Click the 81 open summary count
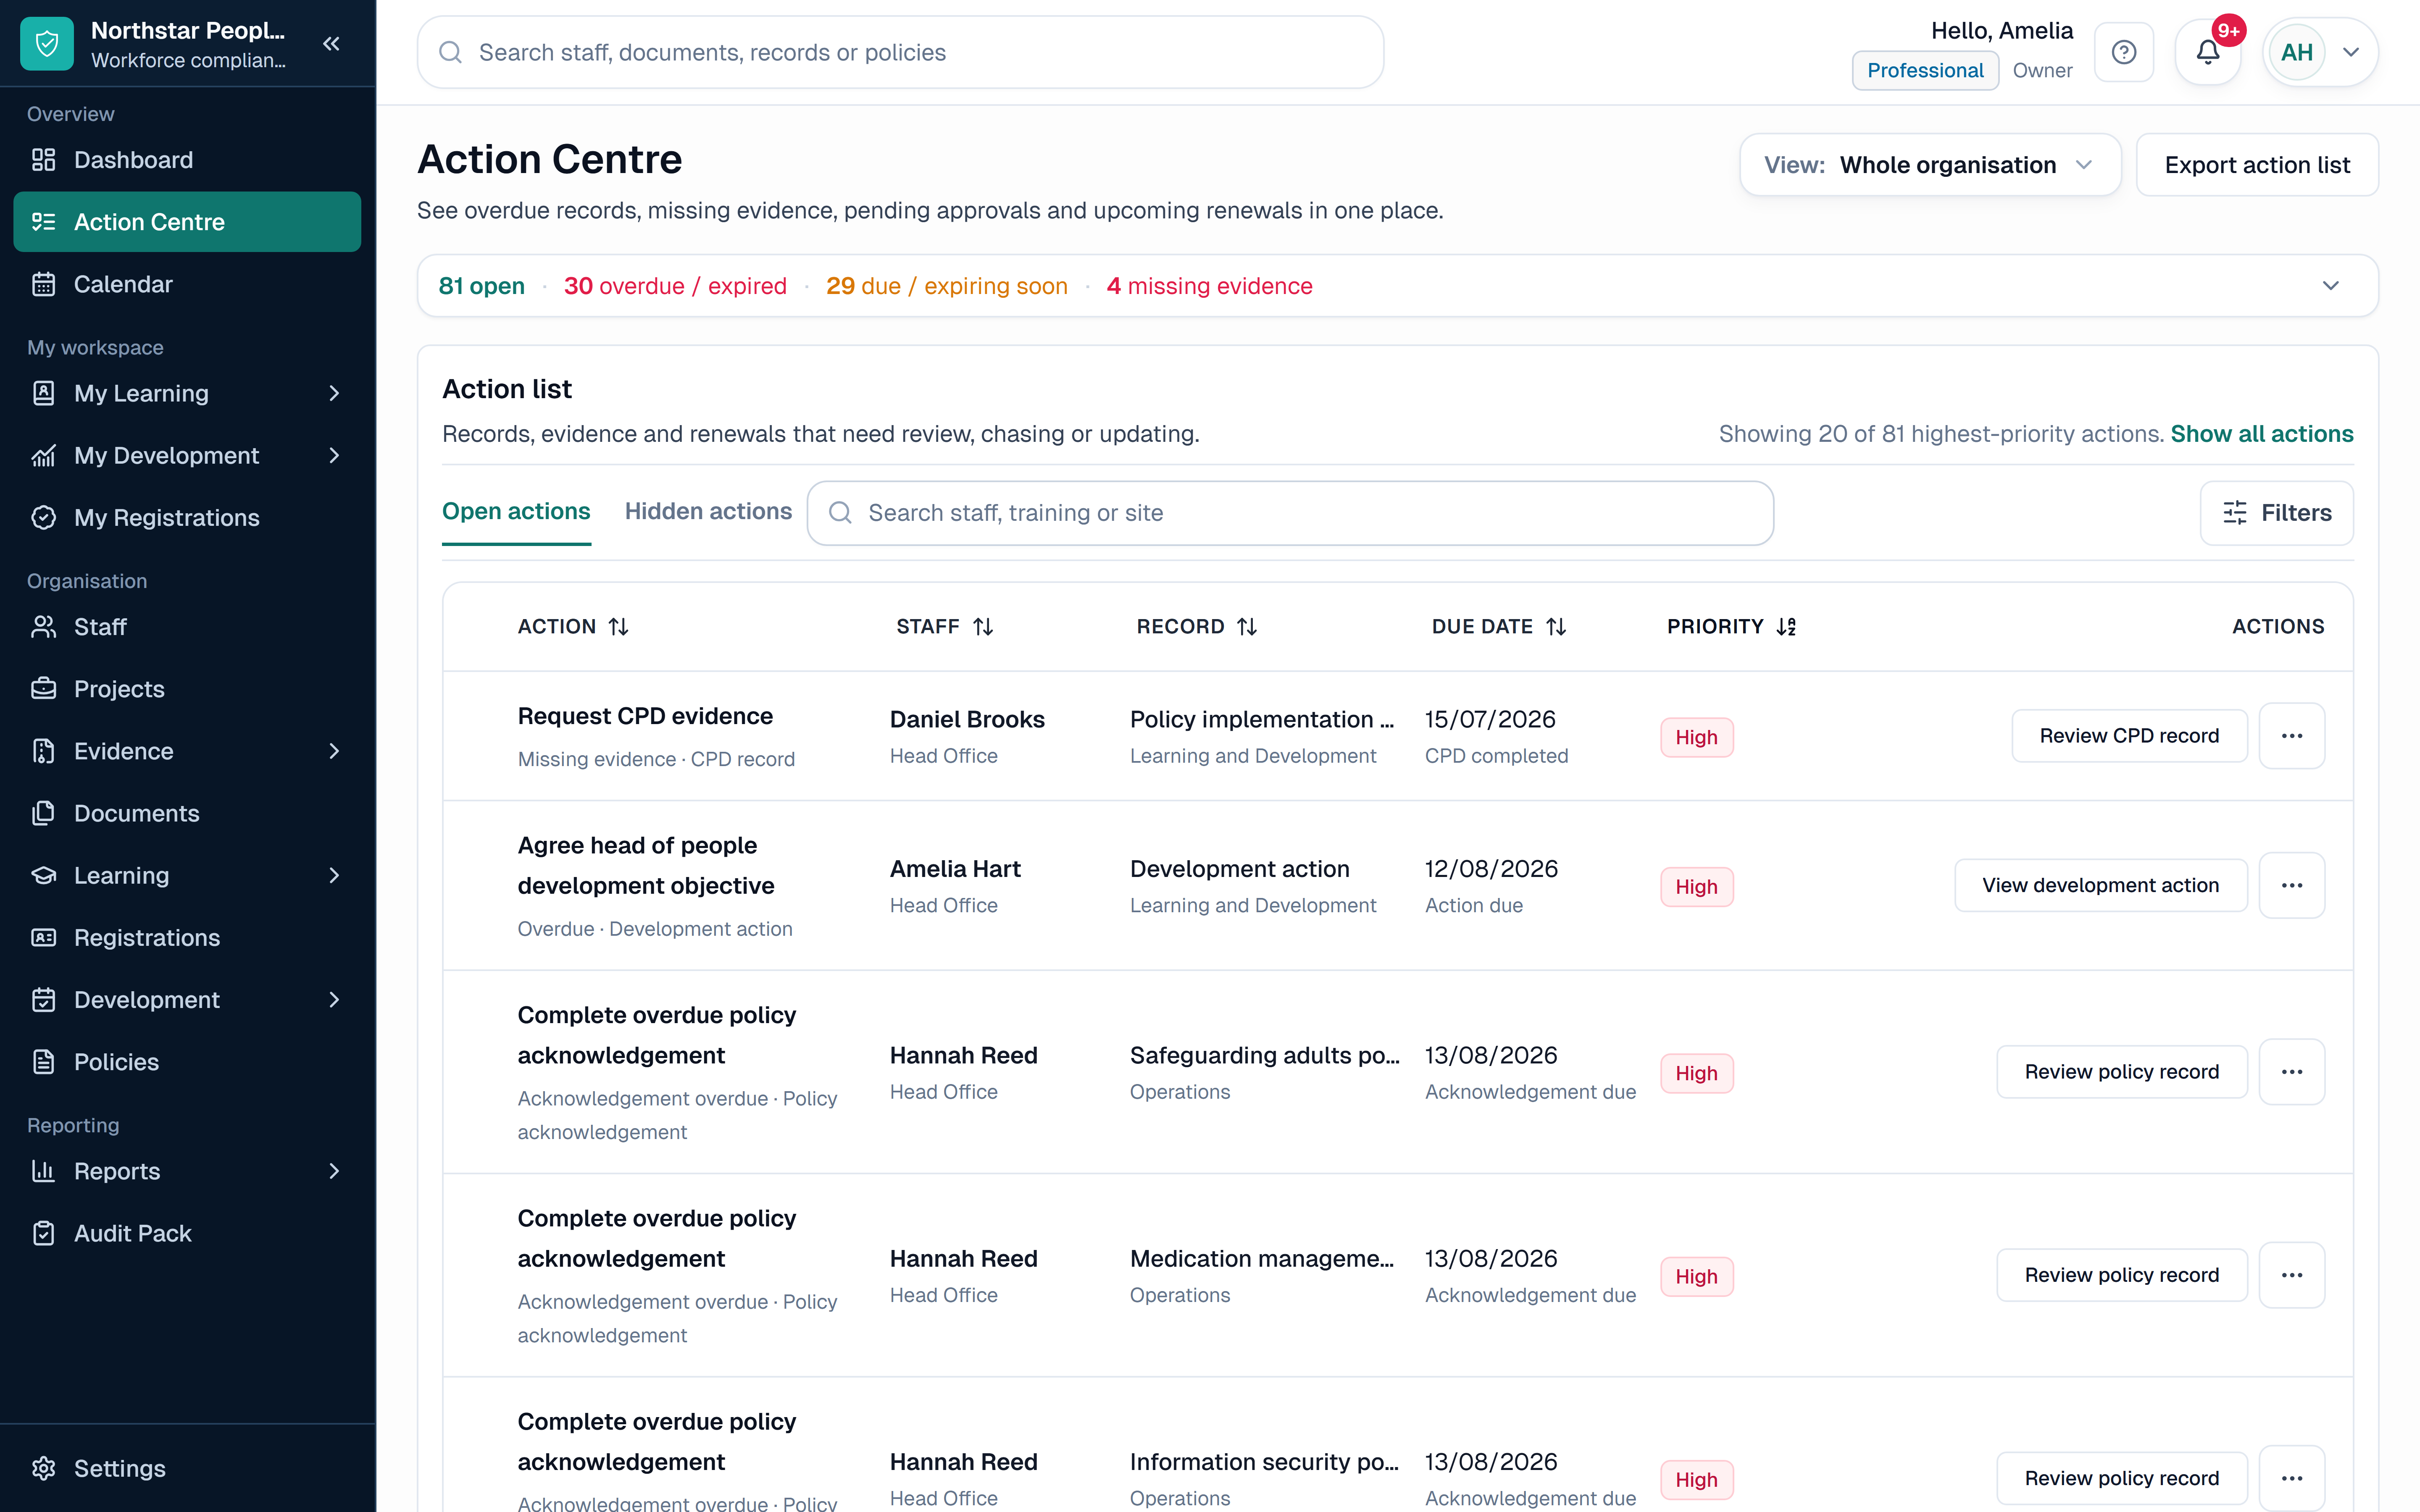2420x1512 pixels. pyautogui.click(x=481, y=286)
